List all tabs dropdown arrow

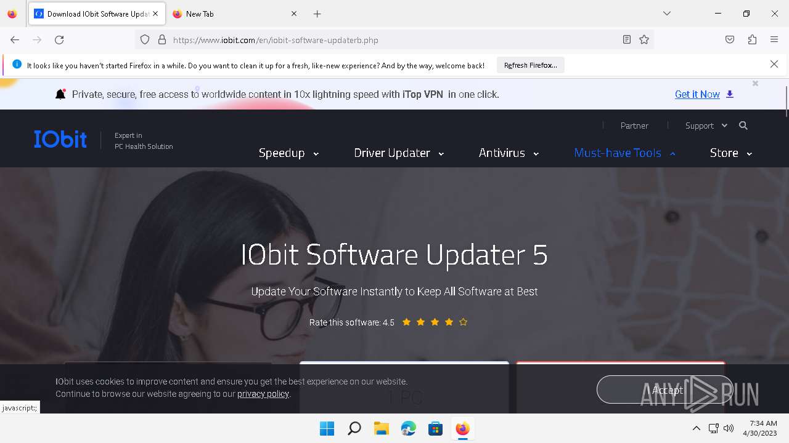[666, 14]
